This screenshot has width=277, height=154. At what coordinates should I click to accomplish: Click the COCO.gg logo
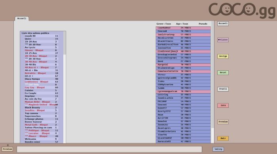[x=242, y=10]
